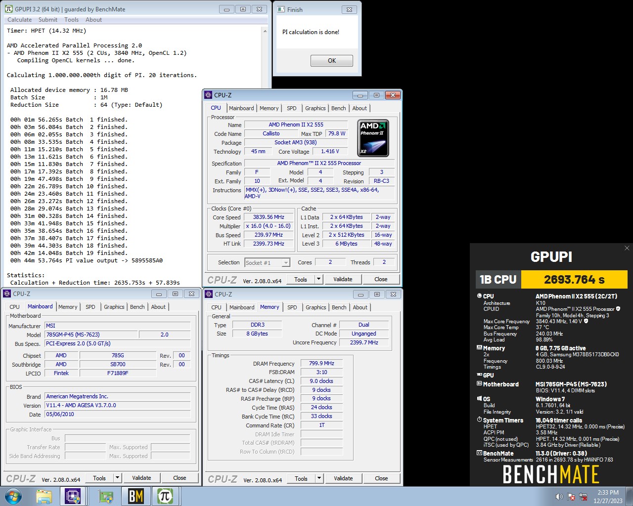Open Memory tab in Mainboard CPU-Z window

(68, 307)
